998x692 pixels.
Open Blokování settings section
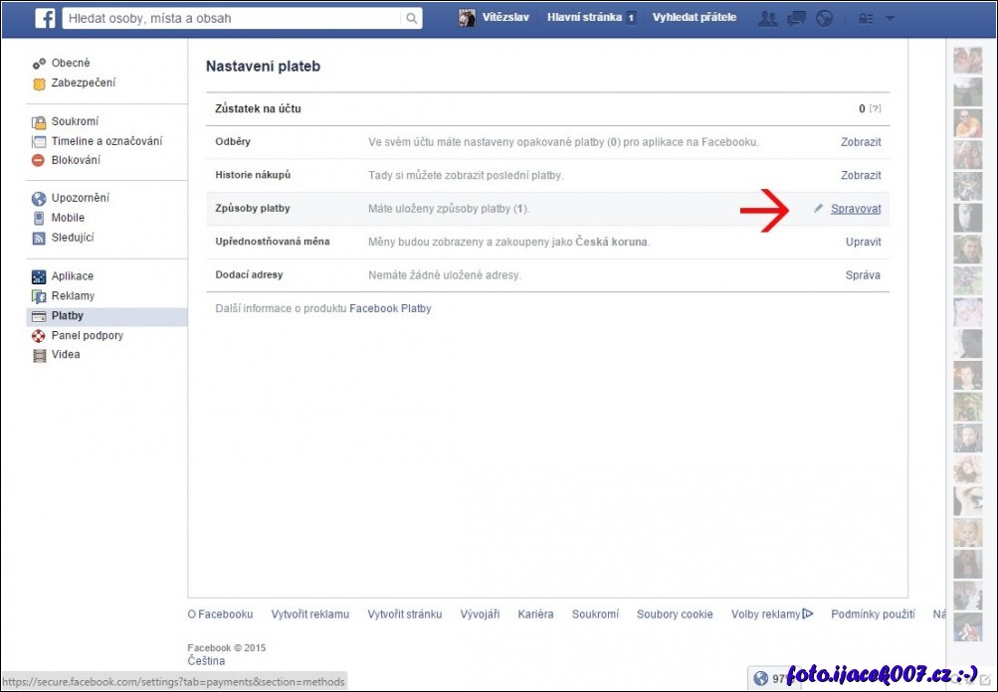(x=76, y=160)
